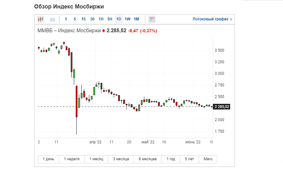Set range to 5 лет
This screenshot has height=174, width=283.
pos(190,159)
